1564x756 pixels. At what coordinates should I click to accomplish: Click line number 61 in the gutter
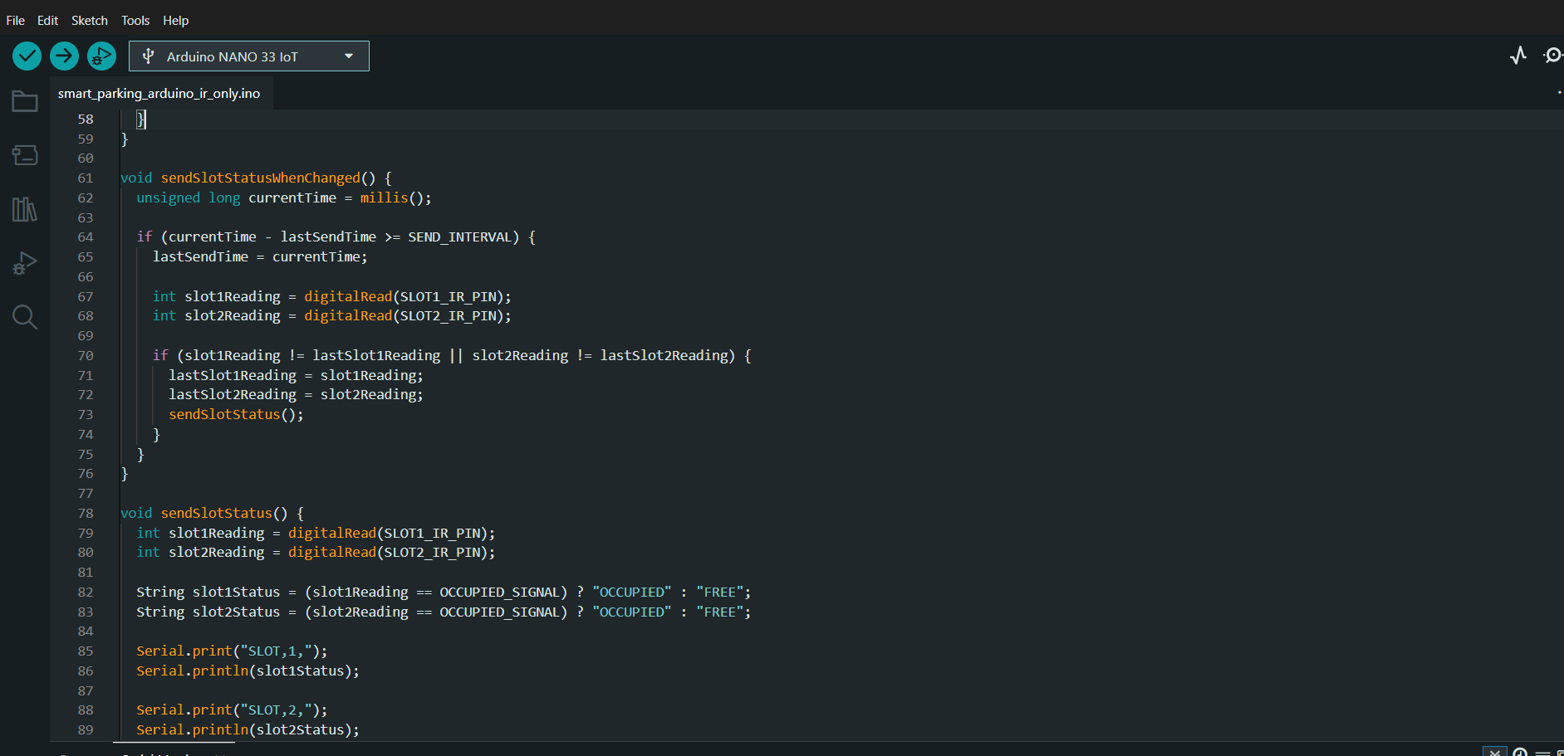coord(86,178)
